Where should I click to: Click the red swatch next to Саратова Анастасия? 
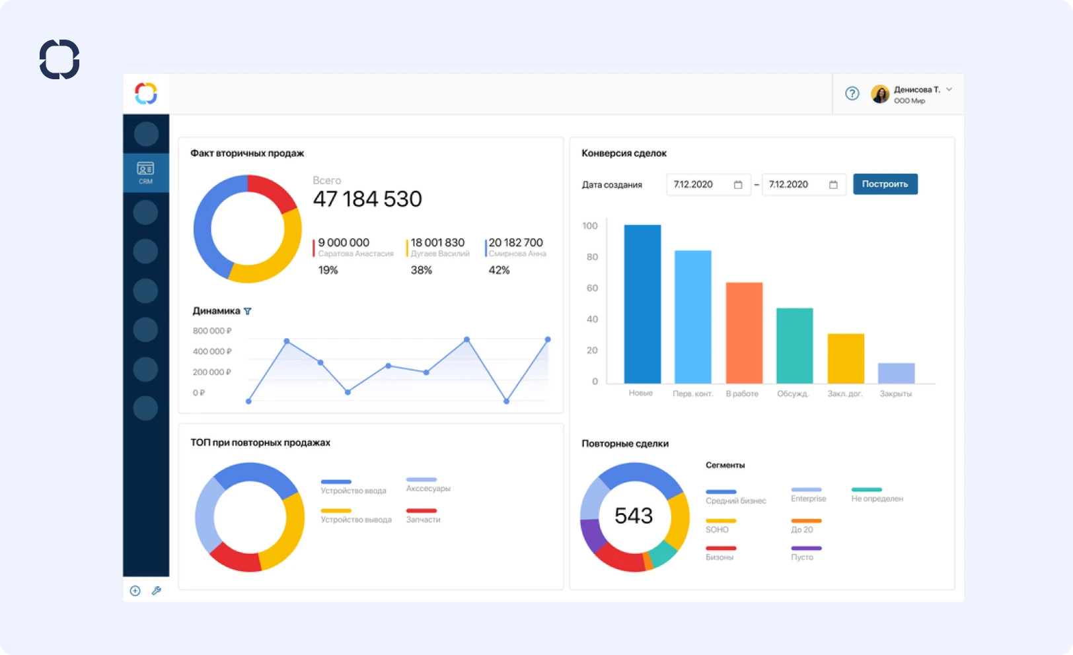point(313,249)
